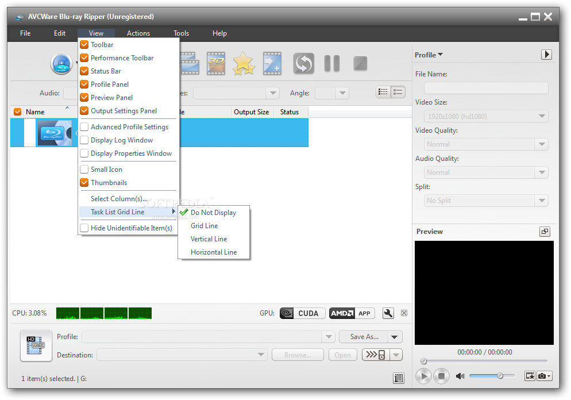Pop out the Preview panel icon
This screenshot has height=400, width=571.
[x=545, y=232]
